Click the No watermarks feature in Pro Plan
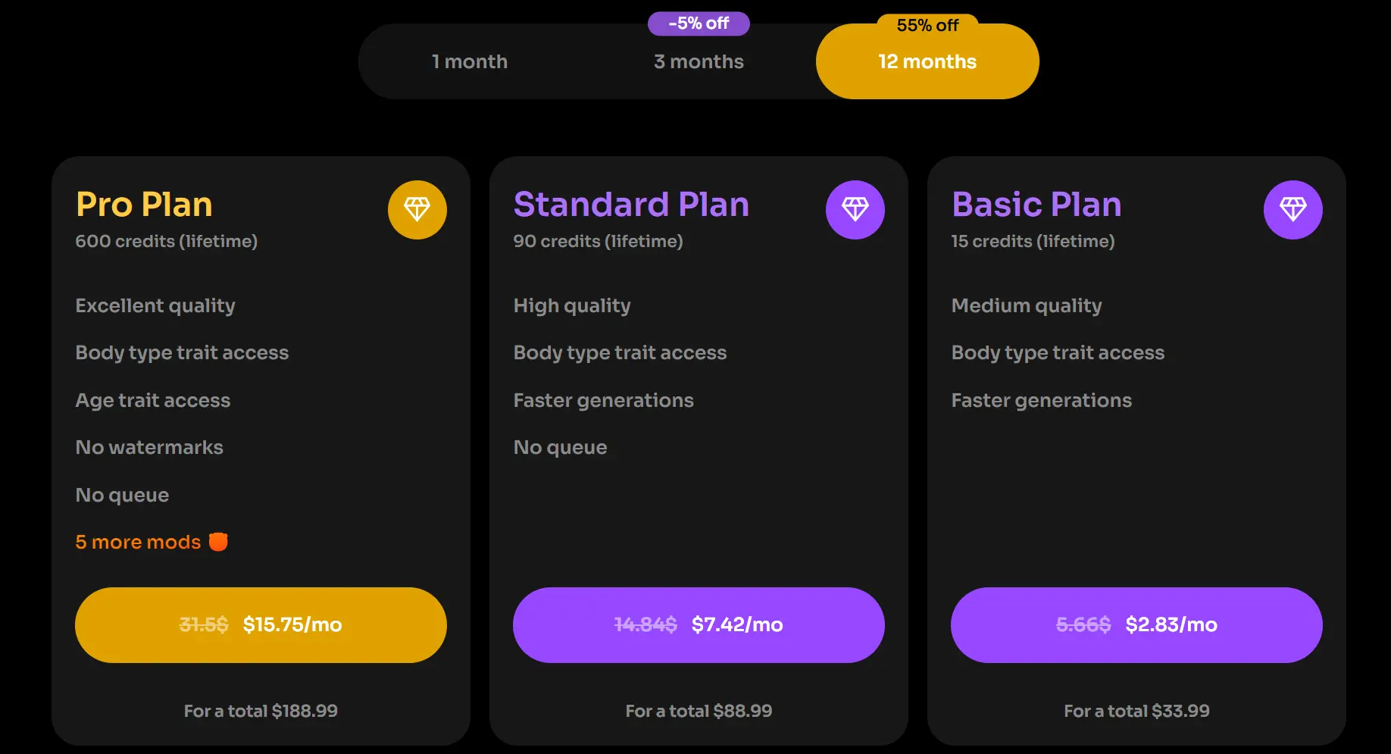This screenshot has width=1391, height=754. tap(149, 447)
